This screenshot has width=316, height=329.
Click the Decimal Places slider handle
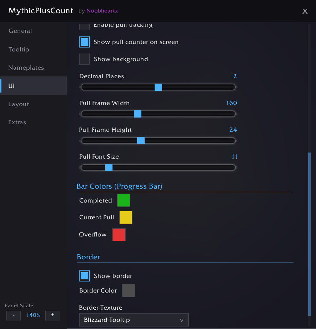pyautogui.click(x=158, y=87)
